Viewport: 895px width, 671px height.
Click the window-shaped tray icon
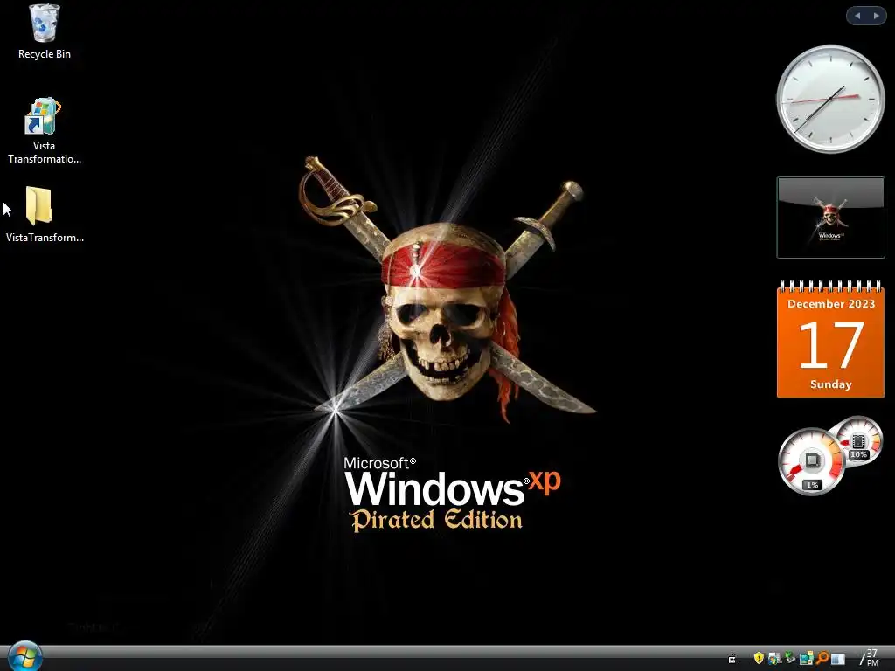[838, 659]
